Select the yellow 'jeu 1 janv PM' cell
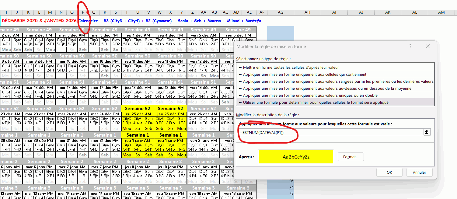This screenshot has width=457, height=199. click(x=170, y=141)
